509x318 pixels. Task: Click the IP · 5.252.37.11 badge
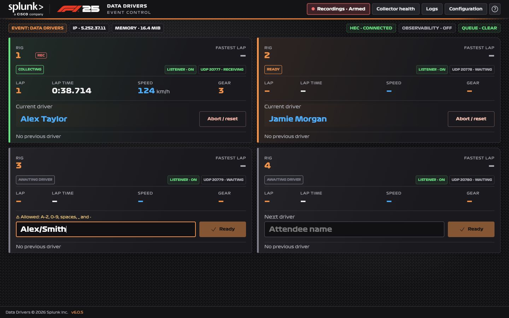pos(89,28)
